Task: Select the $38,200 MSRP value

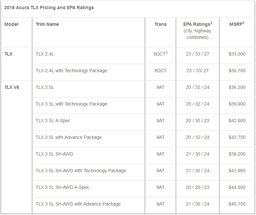Action: (x=237, y=154)
